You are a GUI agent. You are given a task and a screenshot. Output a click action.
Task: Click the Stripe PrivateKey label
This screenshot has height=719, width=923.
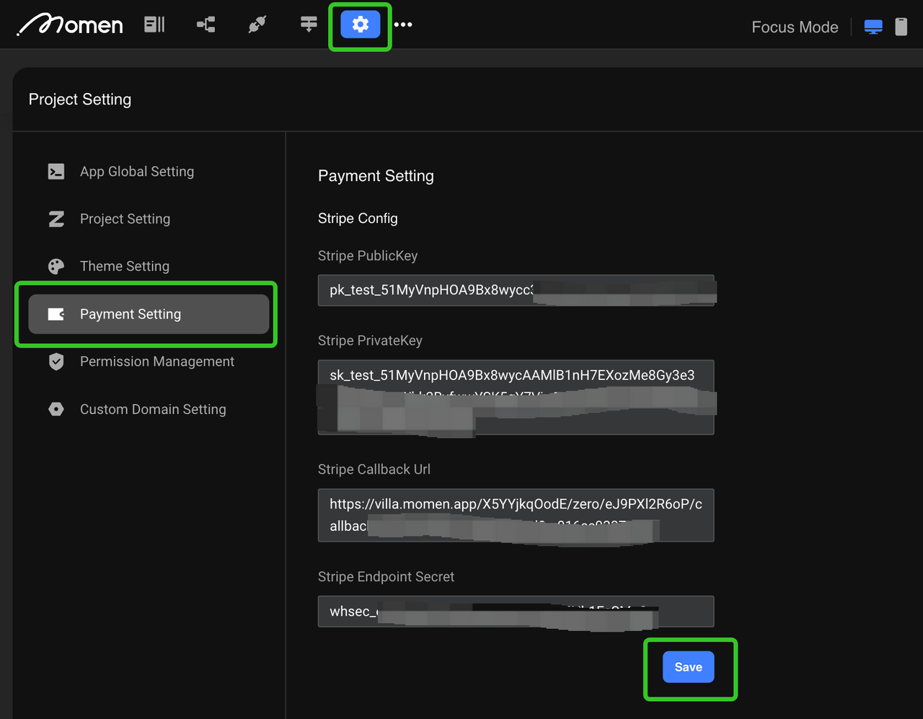point(370,341)
